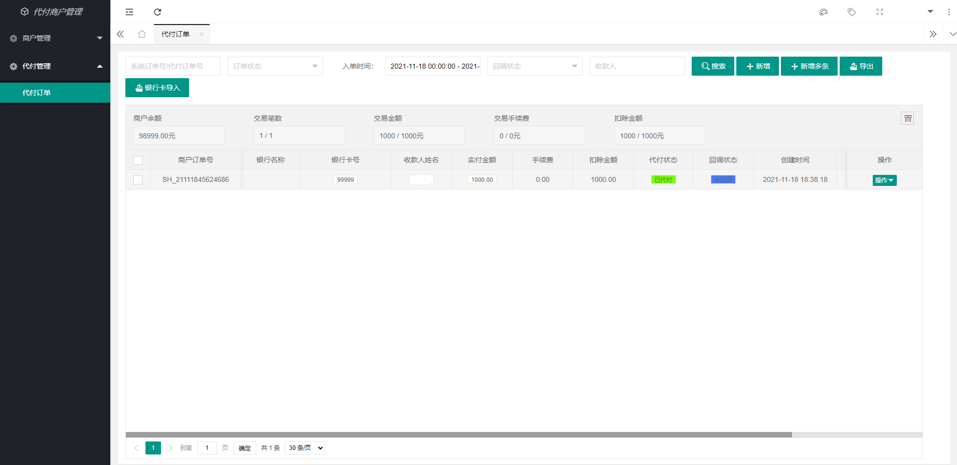Open the theme palette icon
This screenshot has width=957, height=465.
coord(823,12)
